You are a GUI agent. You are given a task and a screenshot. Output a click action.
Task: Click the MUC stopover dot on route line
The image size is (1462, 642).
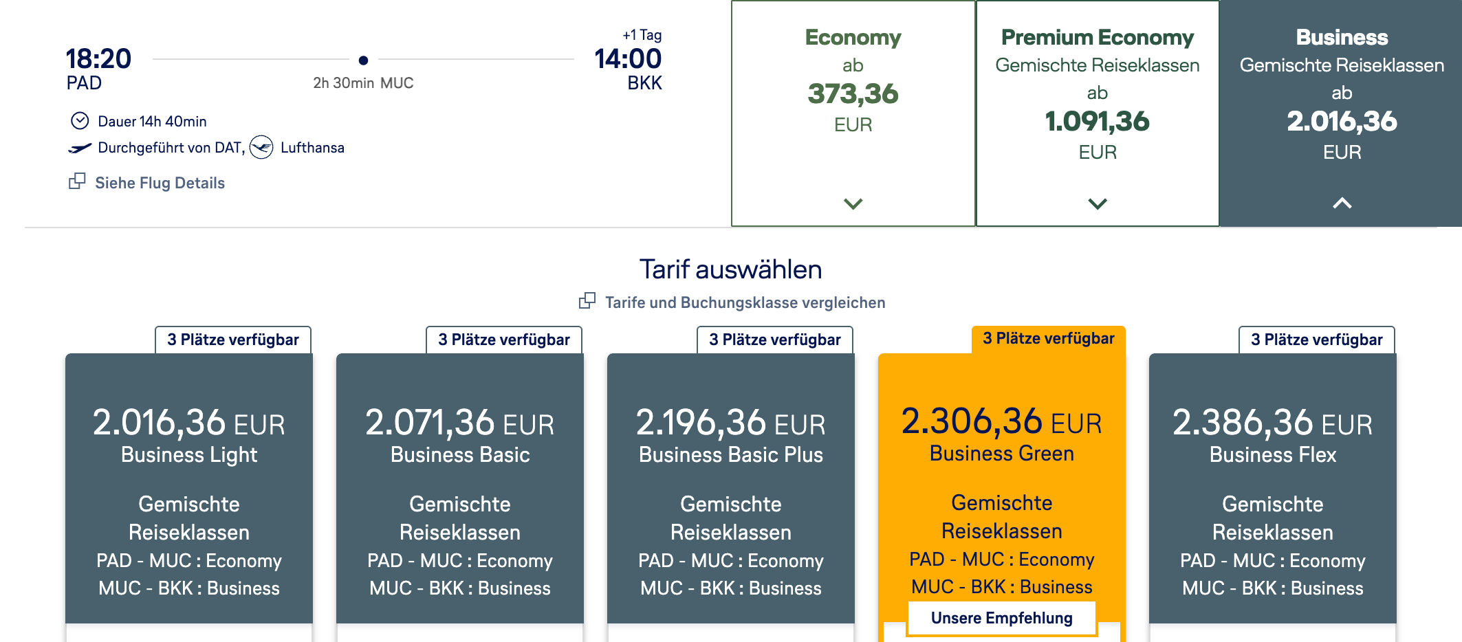(x=363, y=60)
